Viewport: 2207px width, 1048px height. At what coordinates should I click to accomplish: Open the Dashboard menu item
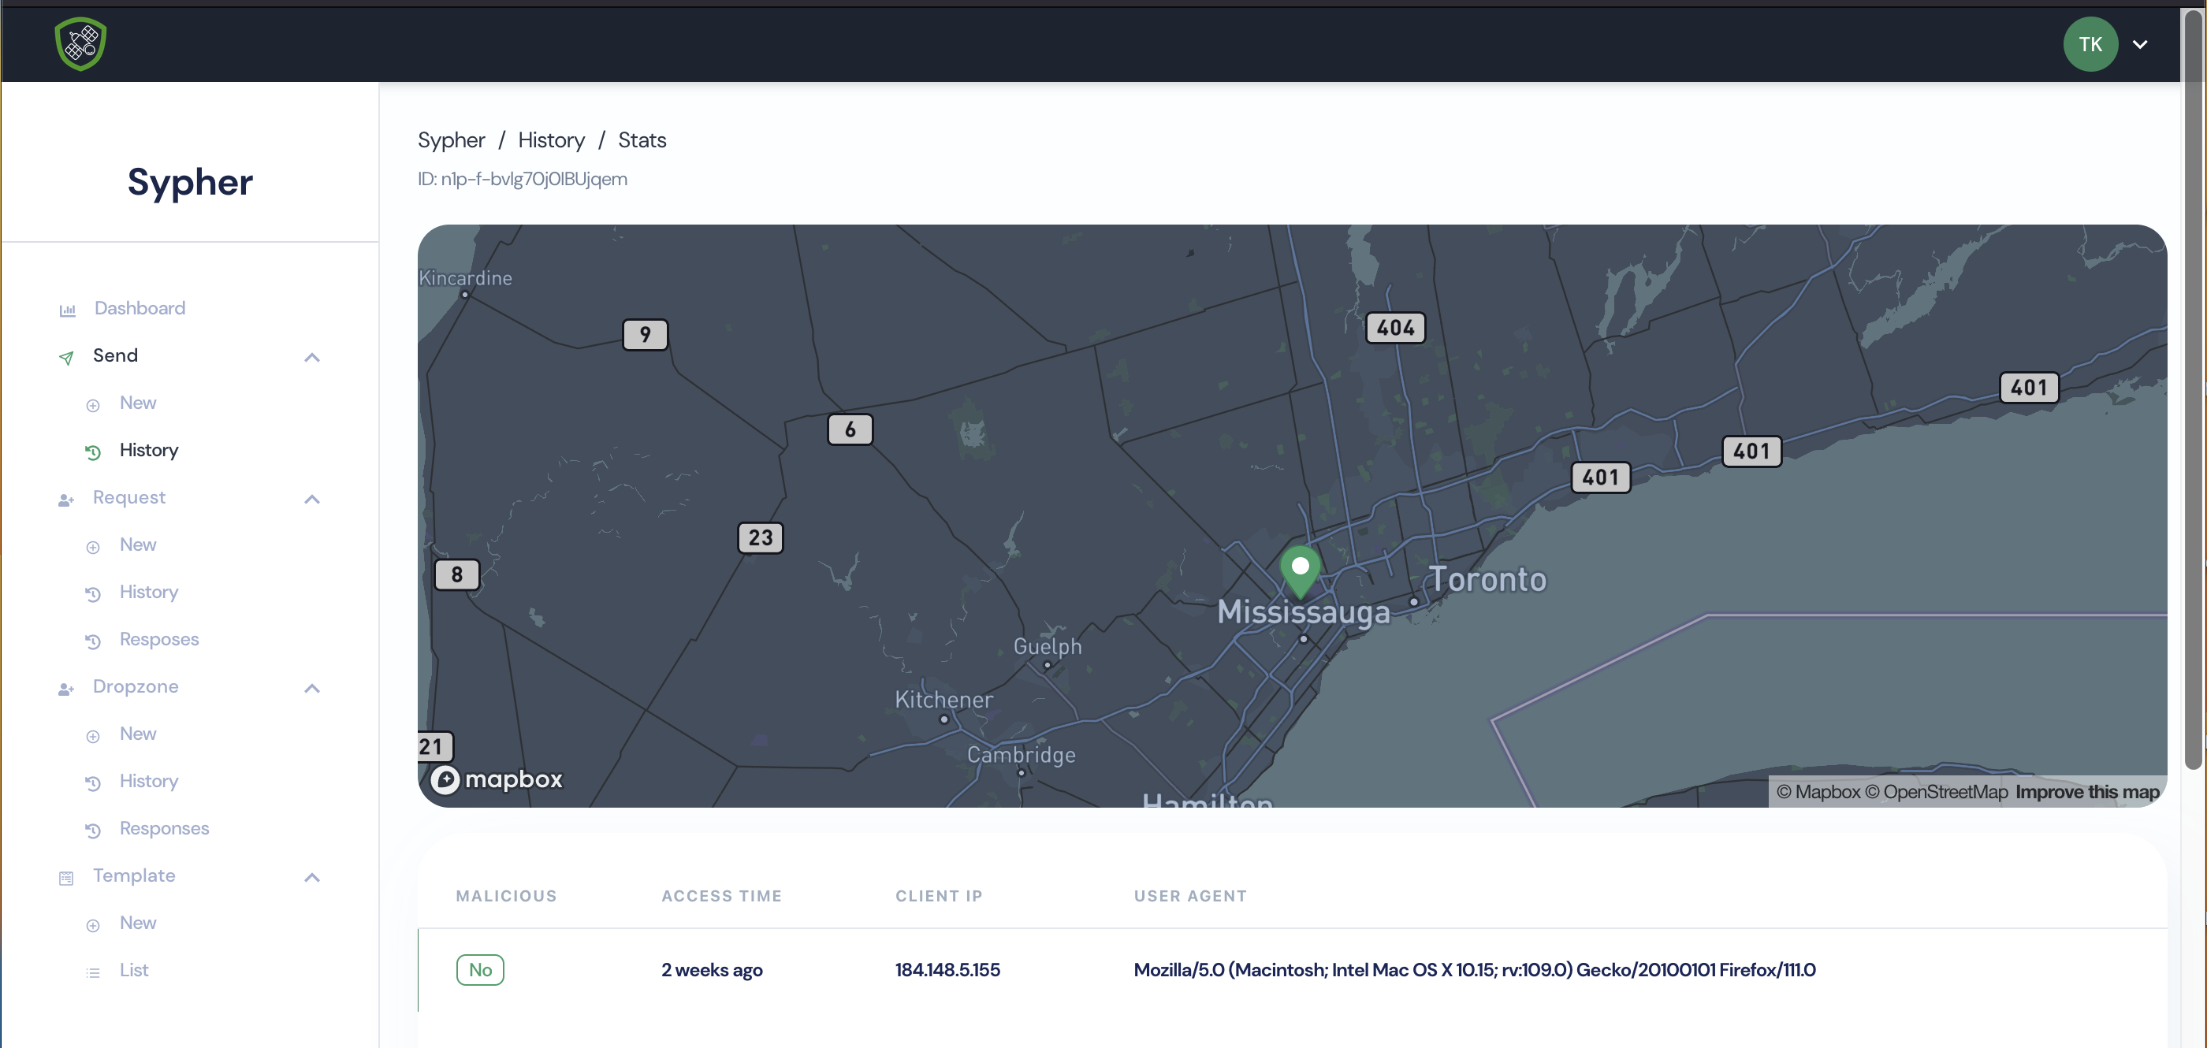point(140,308)
